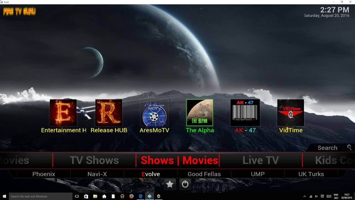355x200 pixels.
Task: Click the AresMoTV label text
Action: click(x=154, y=130)
